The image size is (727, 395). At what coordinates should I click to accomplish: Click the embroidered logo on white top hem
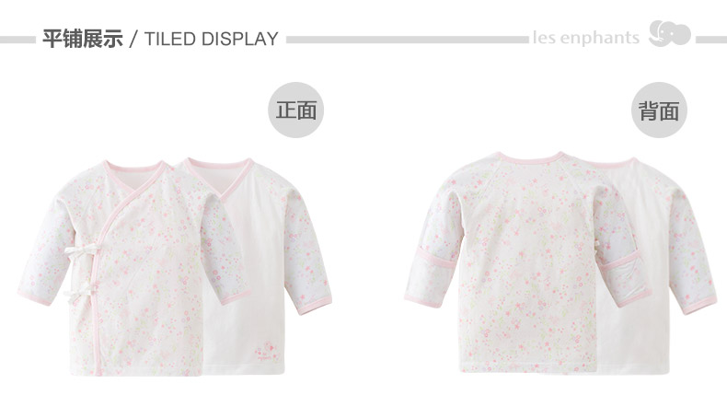(266, 351)
